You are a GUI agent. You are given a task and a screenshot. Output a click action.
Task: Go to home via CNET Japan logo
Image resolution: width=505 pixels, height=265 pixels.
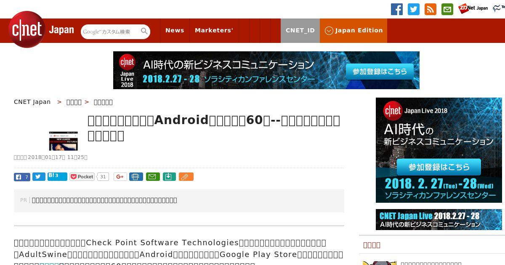tap(41, 30)
